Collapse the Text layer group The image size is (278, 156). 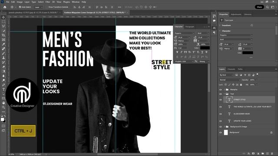224,94
